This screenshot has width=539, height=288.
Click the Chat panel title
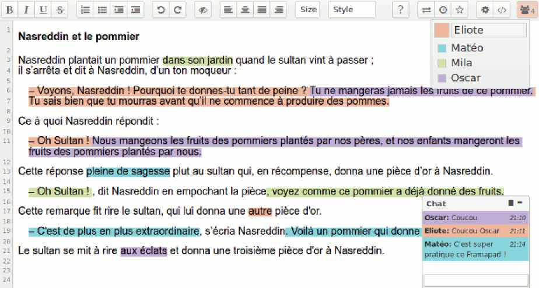pyautogui.click(x=436, y=204)
